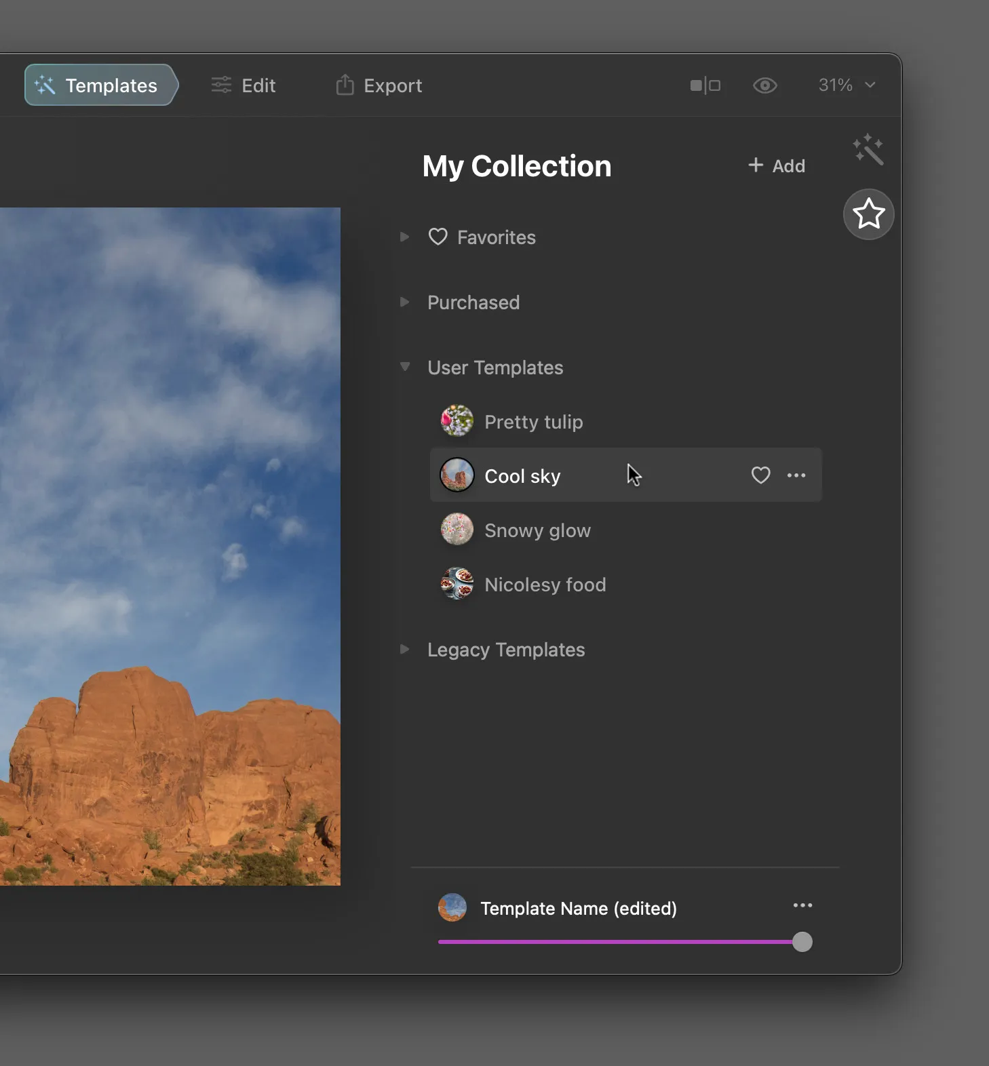Click the template amount slider handle
The width and height of the screenshot is (989, 1066).
(802, 942)
